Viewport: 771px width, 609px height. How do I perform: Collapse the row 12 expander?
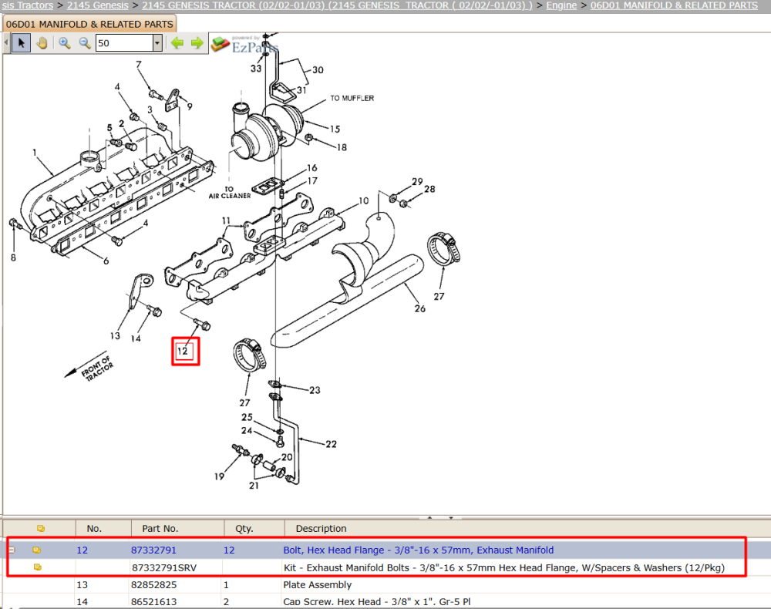pos(12,550)
